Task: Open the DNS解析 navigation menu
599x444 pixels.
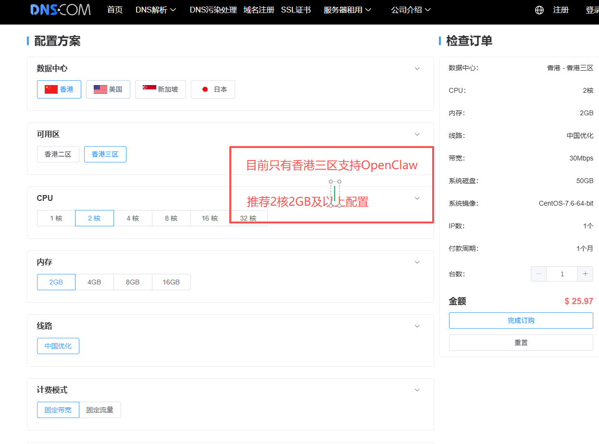Action: 156,10
